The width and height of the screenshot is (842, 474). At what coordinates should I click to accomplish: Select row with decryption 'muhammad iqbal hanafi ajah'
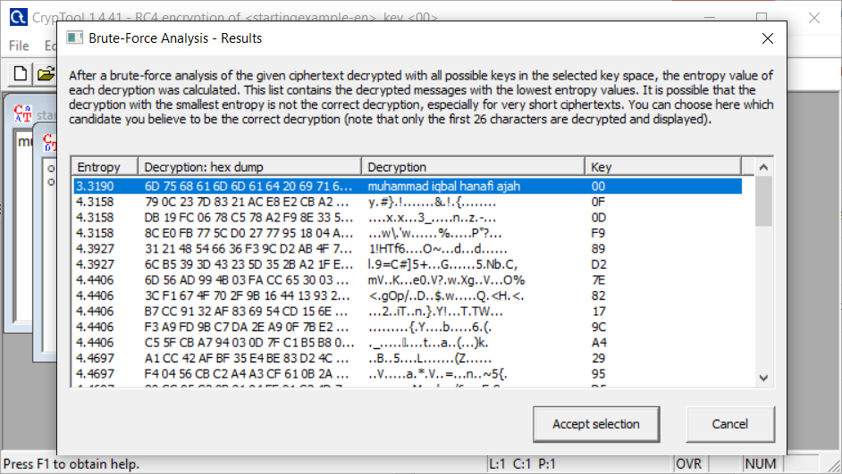pos(408,186)
